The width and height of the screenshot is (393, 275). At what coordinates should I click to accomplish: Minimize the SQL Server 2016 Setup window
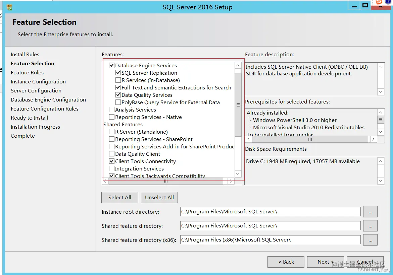(x=354, y=6)
